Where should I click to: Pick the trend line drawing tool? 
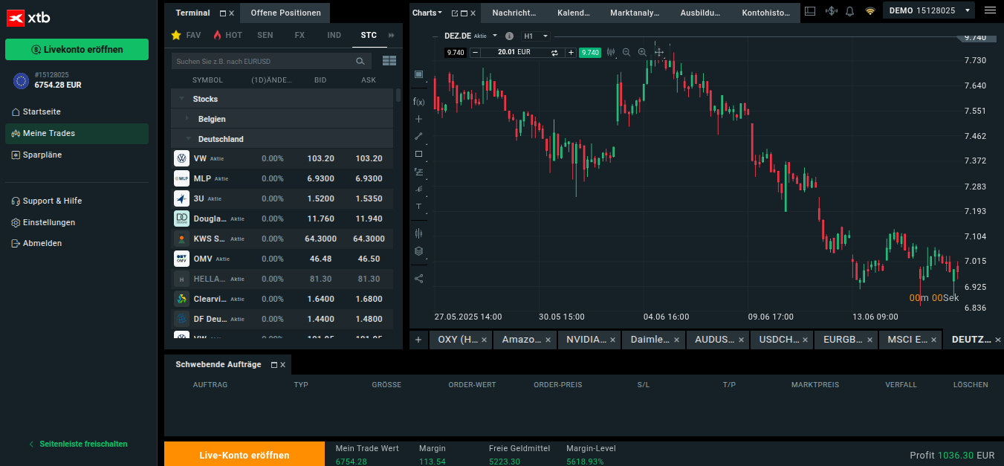(418, 136)
